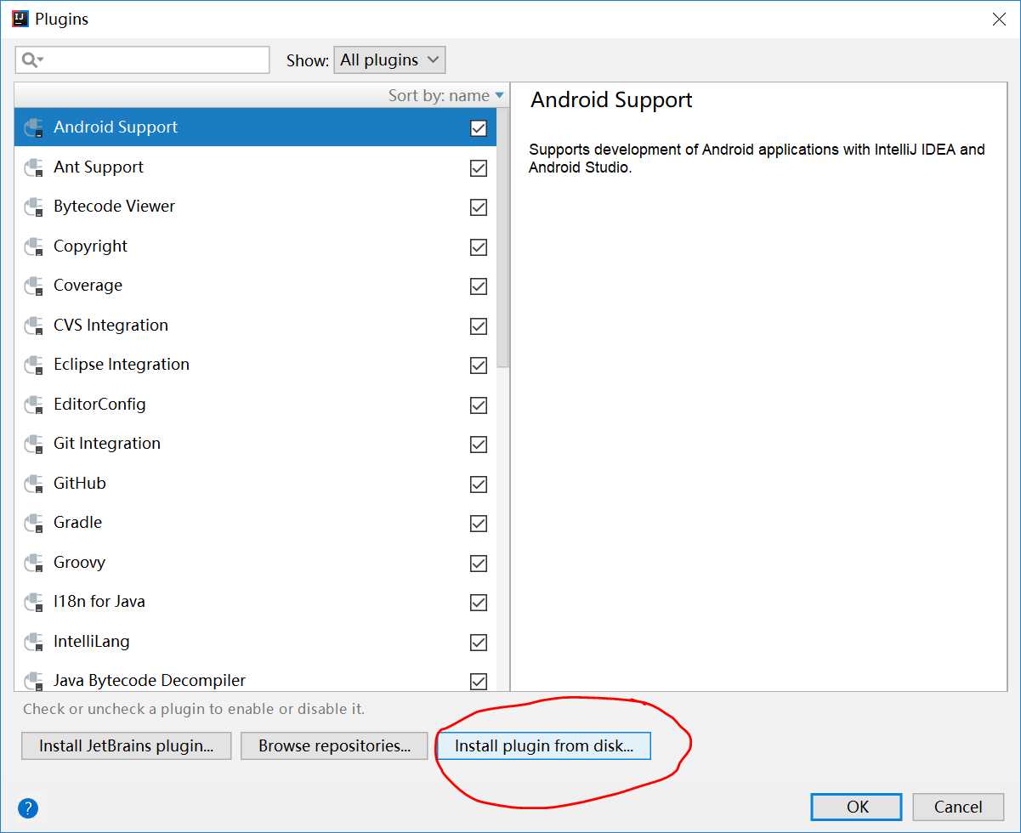This screenshot has width=1021, height=833.
Task: Select the IntelliLang list row
Action: click(255, 642)
